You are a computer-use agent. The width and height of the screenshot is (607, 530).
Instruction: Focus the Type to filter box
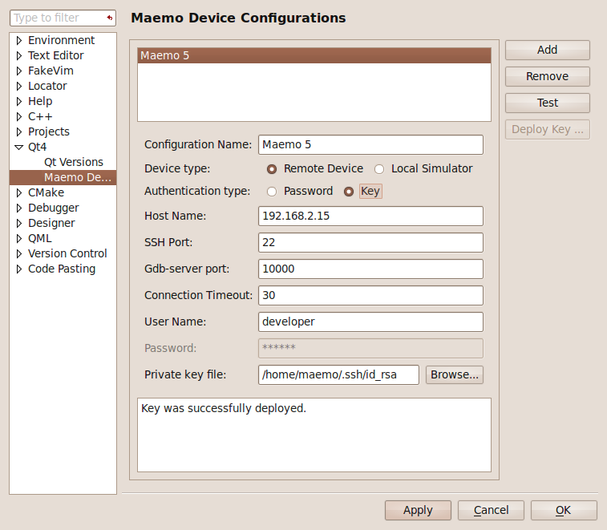pyautogui.click(x=56, y=18)
